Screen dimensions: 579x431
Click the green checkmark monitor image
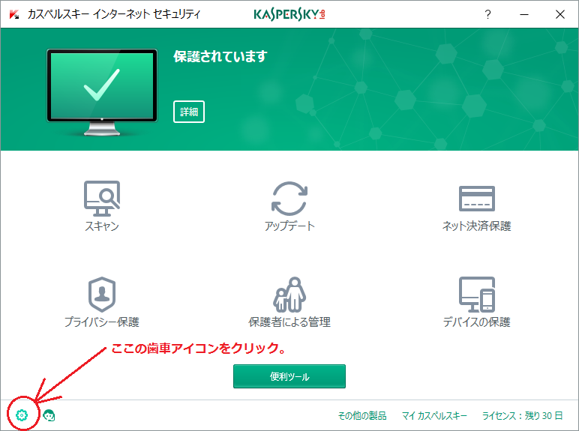click(102, 87)
